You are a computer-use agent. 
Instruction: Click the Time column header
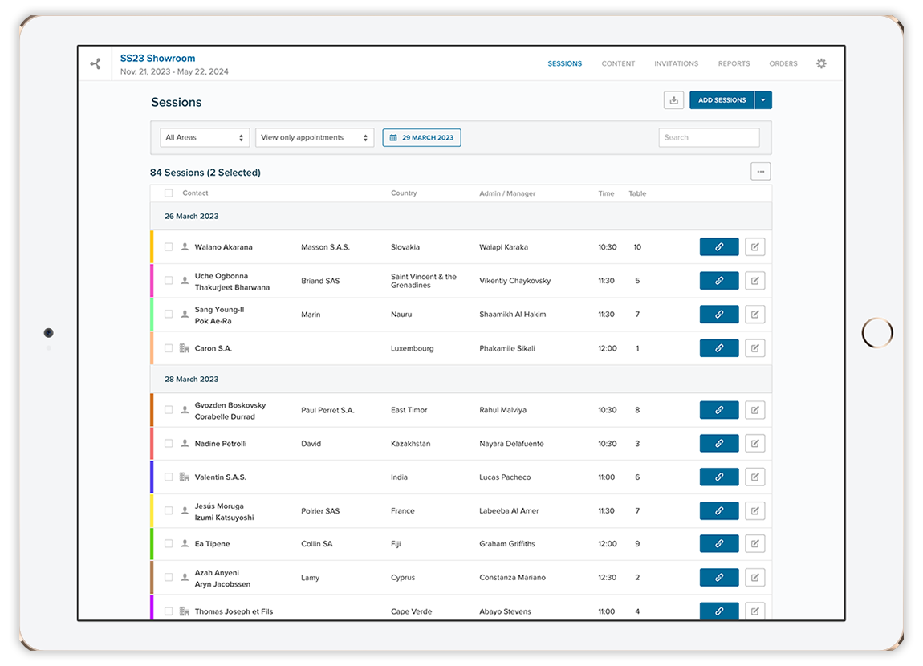click(606, 193)
